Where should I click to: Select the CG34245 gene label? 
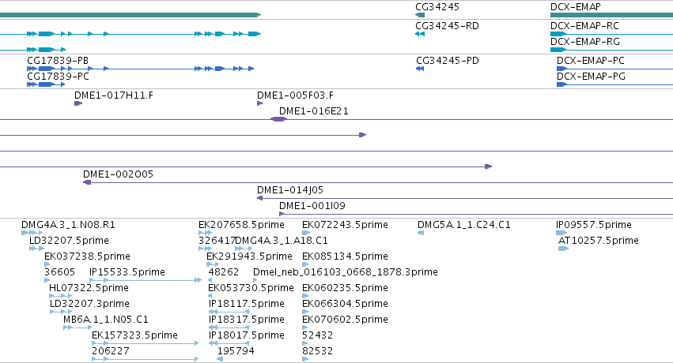(x=437, y=7)
